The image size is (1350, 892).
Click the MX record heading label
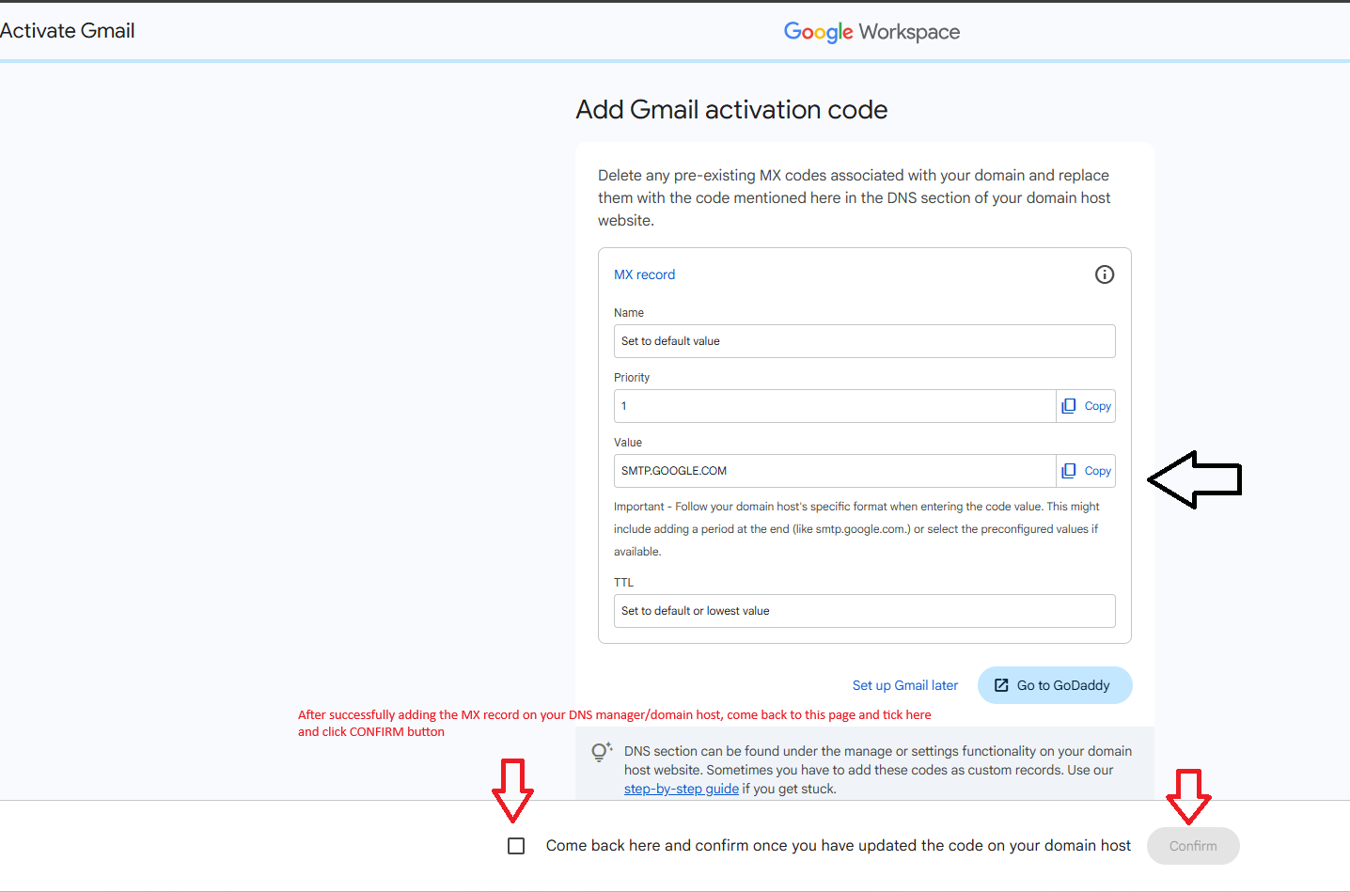click(x=644, y=274)
